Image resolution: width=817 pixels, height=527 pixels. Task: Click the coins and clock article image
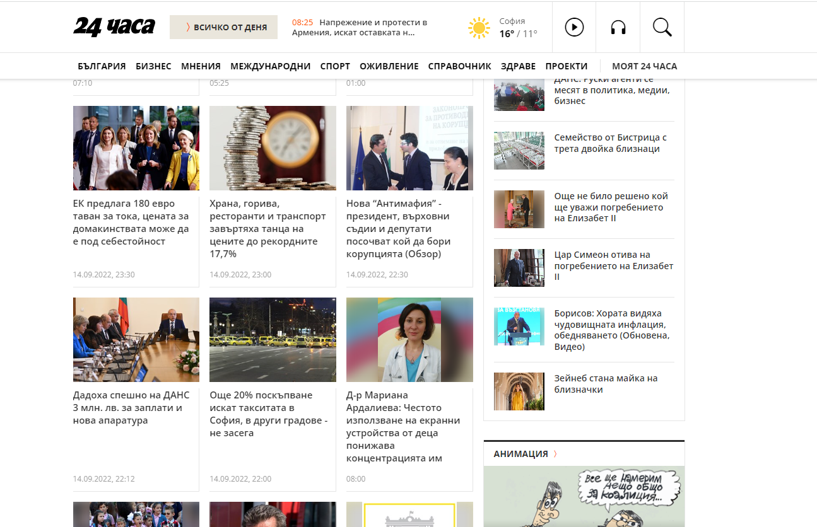(x=273, y=148)
